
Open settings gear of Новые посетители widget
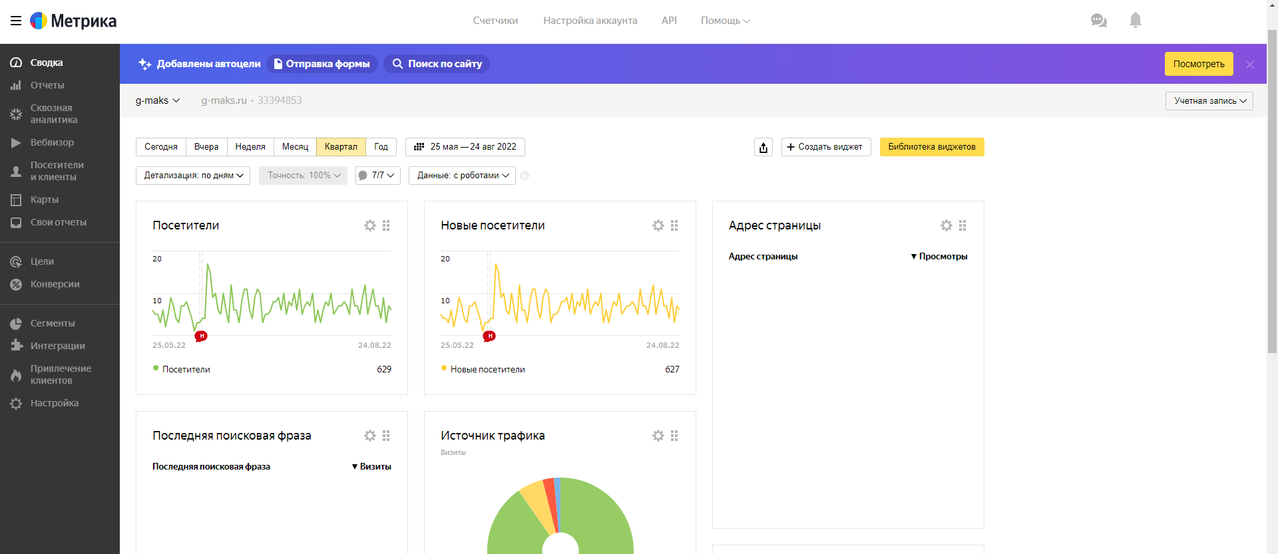click(658, 225)
